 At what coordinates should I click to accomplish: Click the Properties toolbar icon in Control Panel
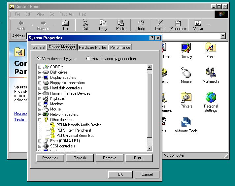coord(178,23)
